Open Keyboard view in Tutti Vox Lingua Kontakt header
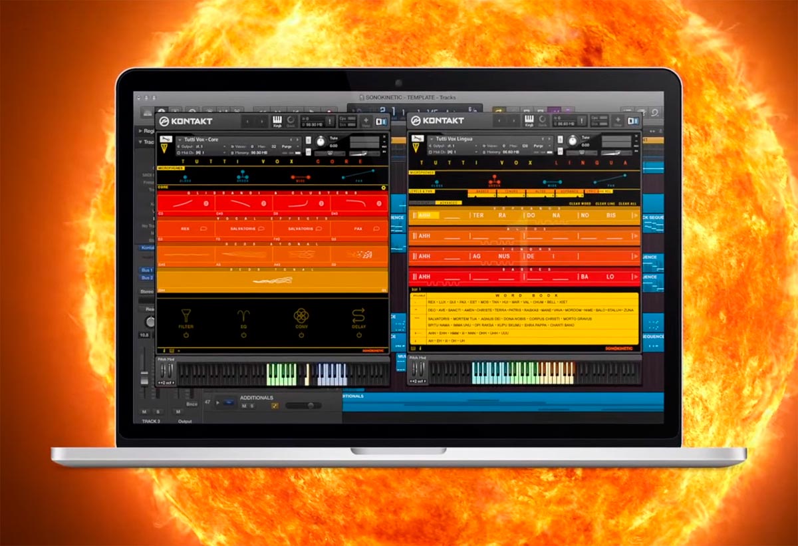Viewport: 798px width, 546px height. point(529,121)
